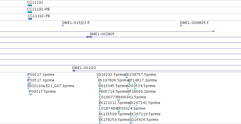The width and height of the screenshot is (241, 124).
Task: Select the CG11192-PB protein glyph
Action: tap(30, 19)
